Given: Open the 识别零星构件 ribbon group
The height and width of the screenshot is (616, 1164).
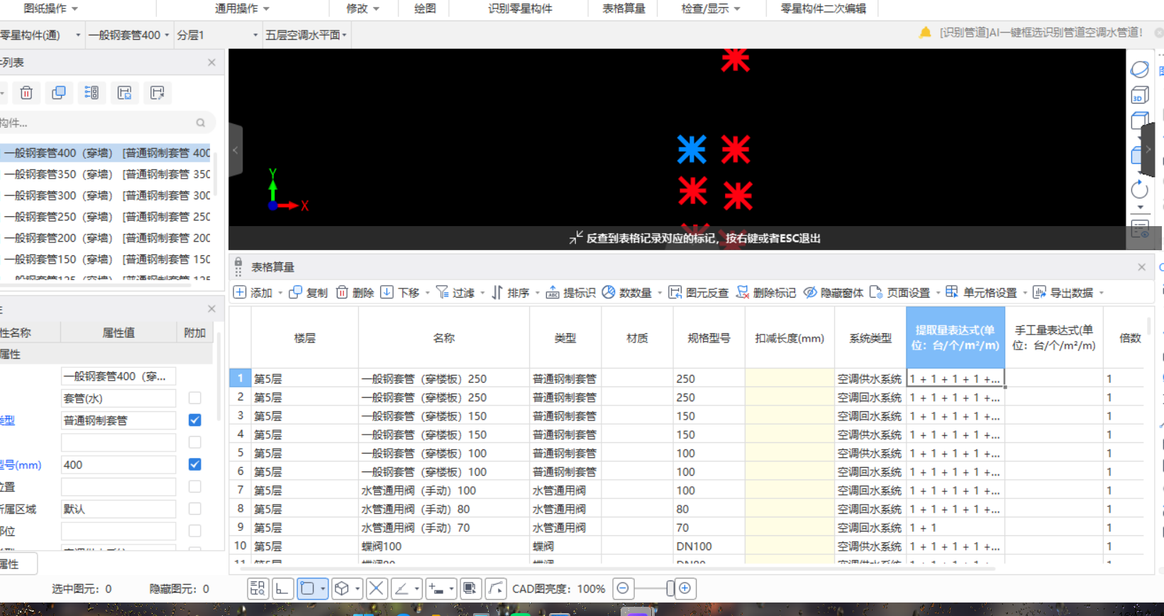Looking at the screenshot, I should (x=520, y=9).
